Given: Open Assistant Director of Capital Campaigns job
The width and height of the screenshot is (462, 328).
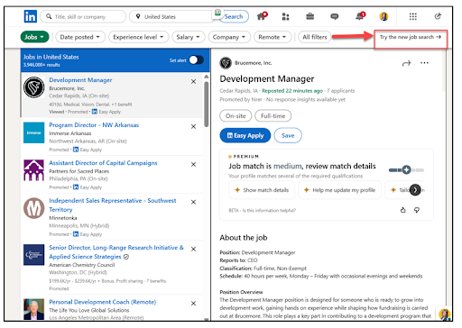Looking at the screenshot, I should [103, 163].
